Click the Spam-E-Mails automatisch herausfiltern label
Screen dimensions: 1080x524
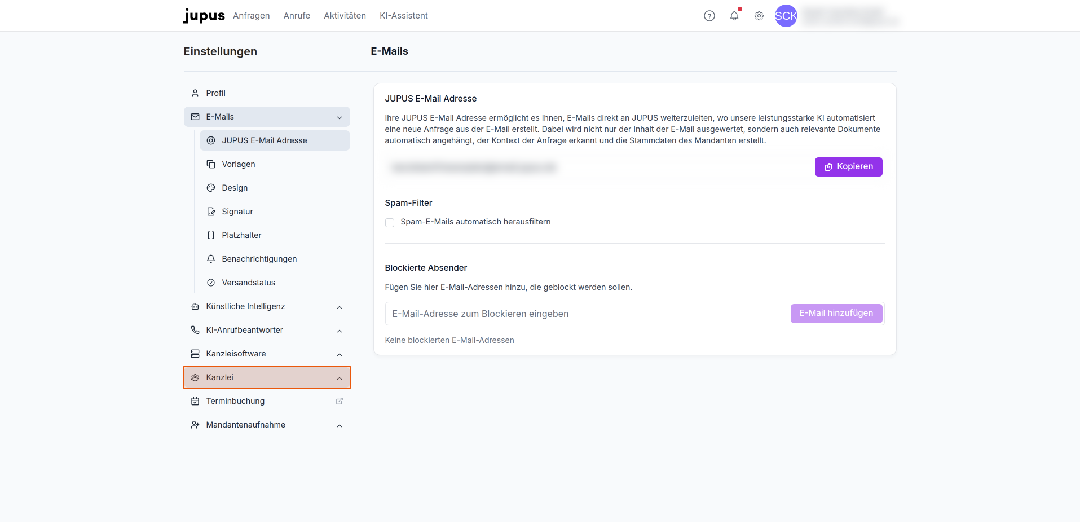pos(475,222)
